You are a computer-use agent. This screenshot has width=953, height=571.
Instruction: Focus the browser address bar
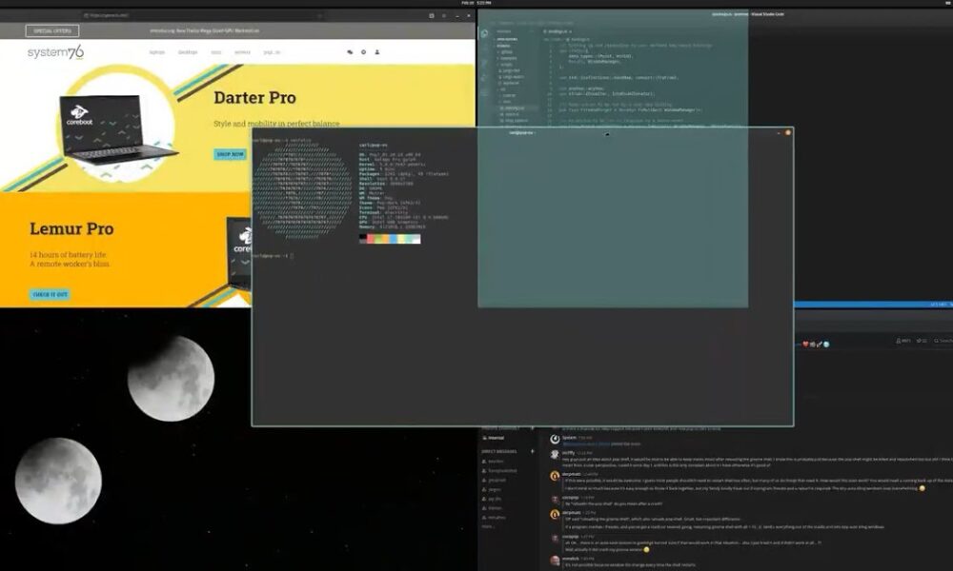click(204, 16)
